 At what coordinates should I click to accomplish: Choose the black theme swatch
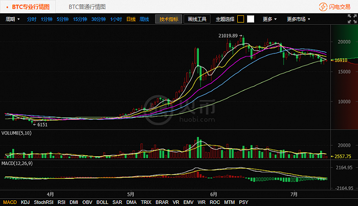pos(241,19)
